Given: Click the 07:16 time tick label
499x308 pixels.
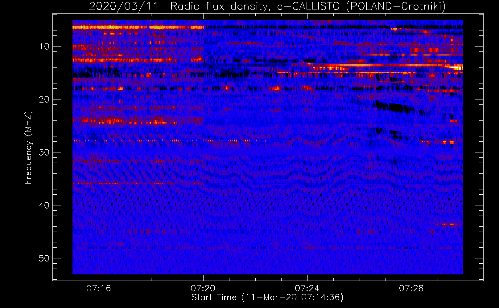Looking at the screenshot, I should point(99,289).
